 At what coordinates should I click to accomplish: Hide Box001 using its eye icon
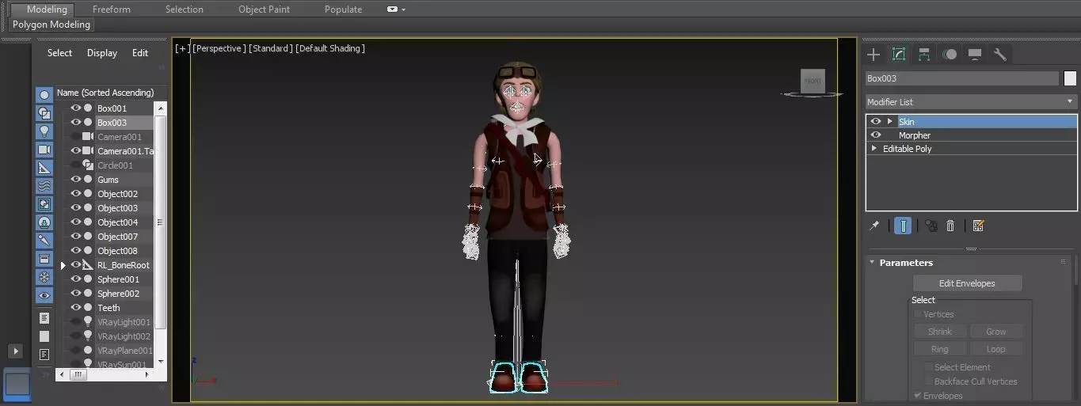[76, 108]
